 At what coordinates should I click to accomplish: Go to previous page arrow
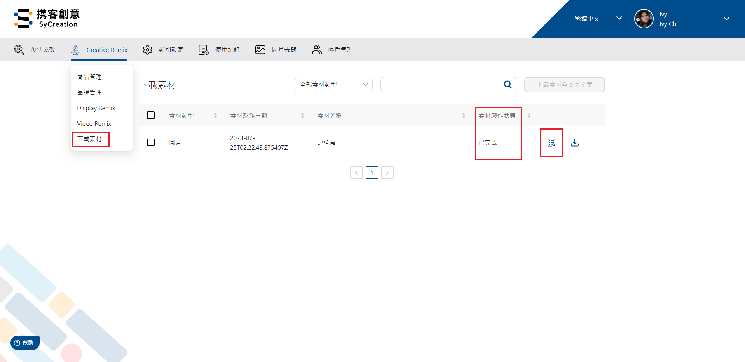click(356, 173)
